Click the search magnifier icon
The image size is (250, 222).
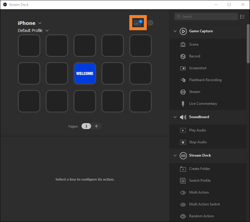179,16
